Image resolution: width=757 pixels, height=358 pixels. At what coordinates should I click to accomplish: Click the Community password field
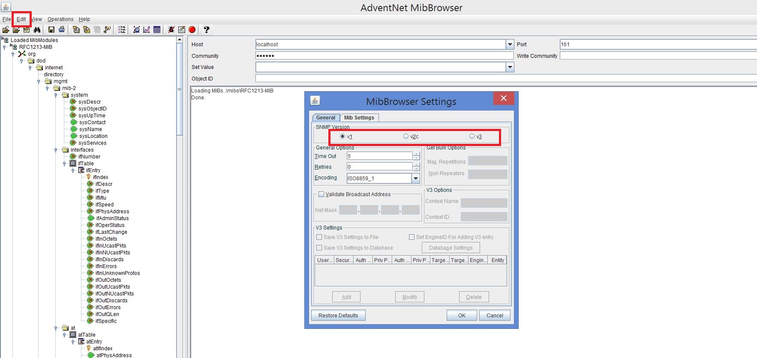[x=385, y=56]
